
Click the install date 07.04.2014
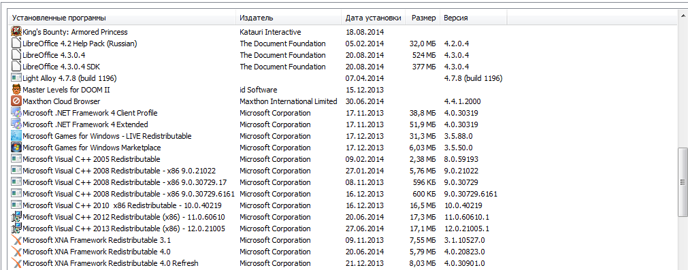[365, 78]
